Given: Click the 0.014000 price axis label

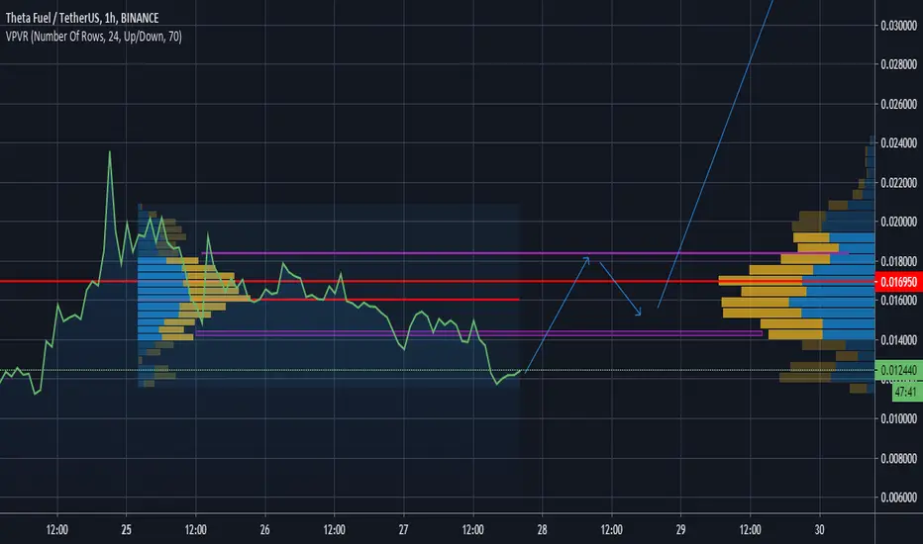Looking at the screenshot, I should [899, 340].
